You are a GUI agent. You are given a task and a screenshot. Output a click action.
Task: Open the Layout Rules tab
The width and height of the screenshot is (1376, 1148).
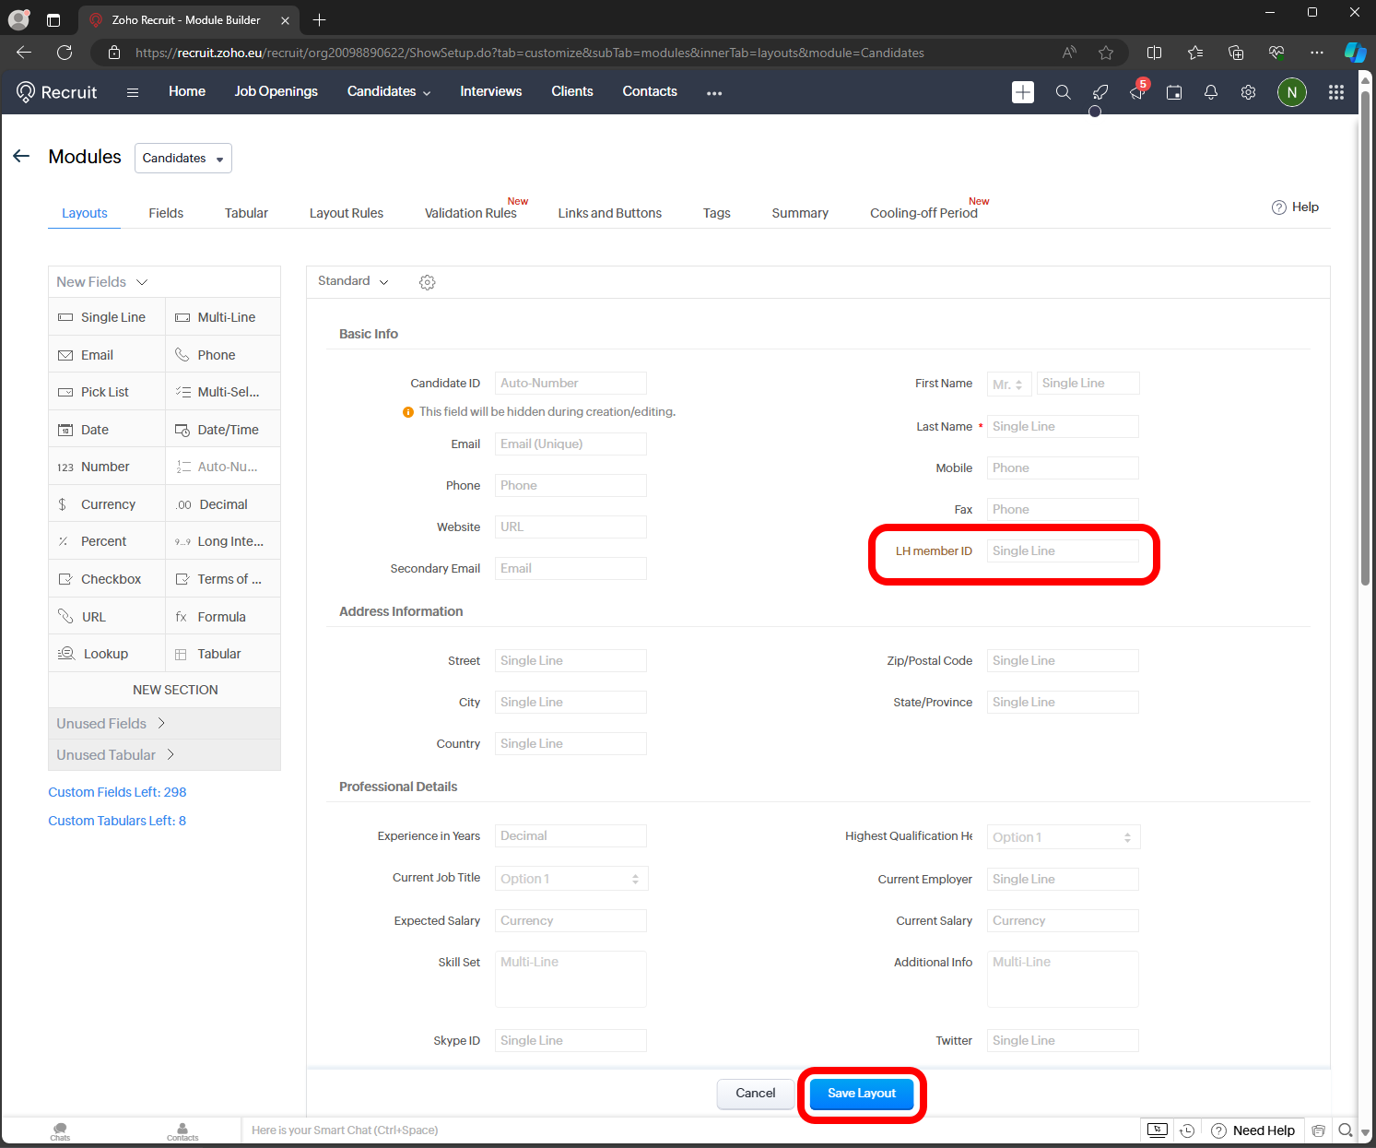347,213
